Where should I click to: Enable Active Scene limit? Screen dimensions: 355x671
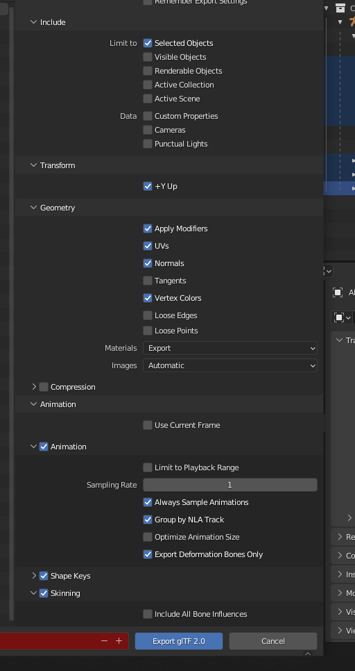tap(148, 99)
